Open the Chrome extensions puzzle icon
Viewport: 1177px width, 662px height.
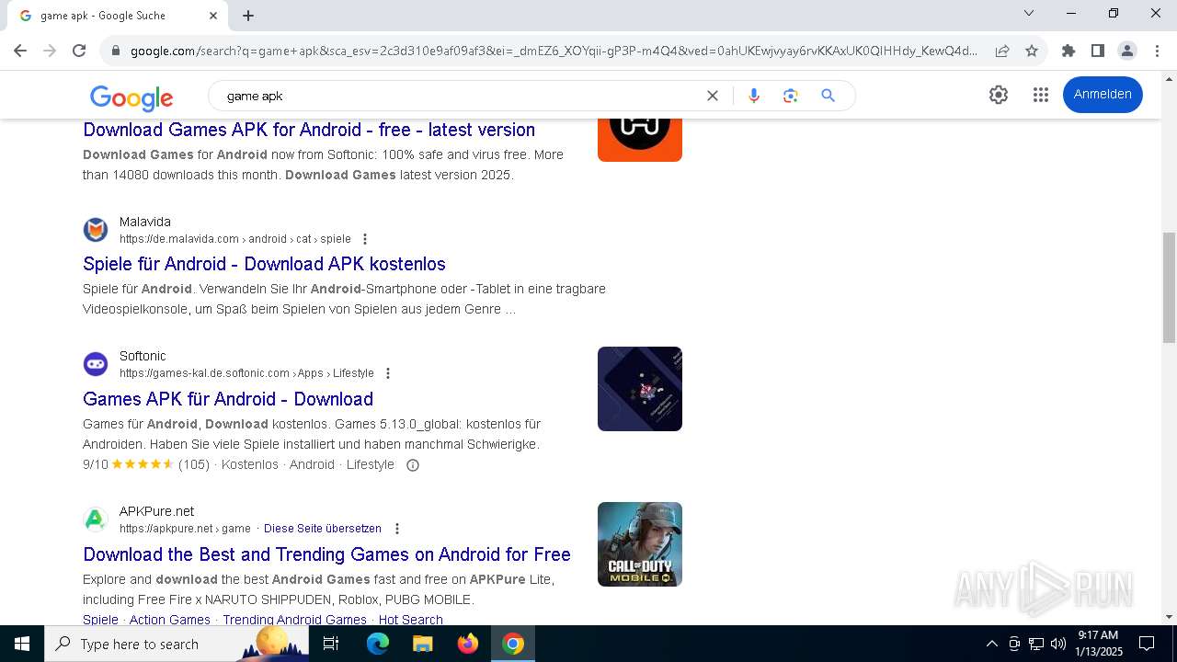click(x=1068, y=51)
